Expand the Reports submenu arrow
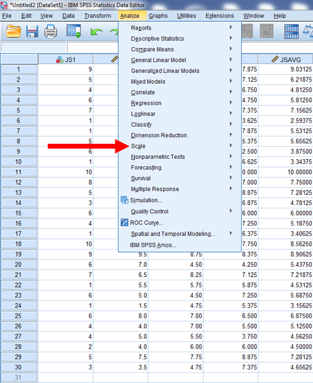 coord(231,27)
